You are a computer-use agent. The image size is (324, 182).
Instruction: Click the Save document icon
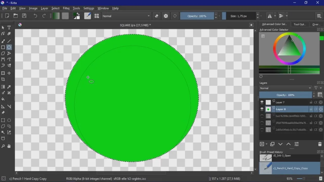pos(24,16)
